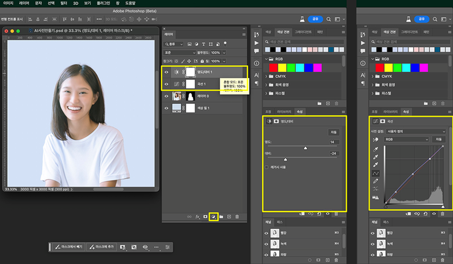Viewport: 453px width, 264px height.
Task: Enable the 레거시 사용 checkbox
Action: tap(267, 167)
